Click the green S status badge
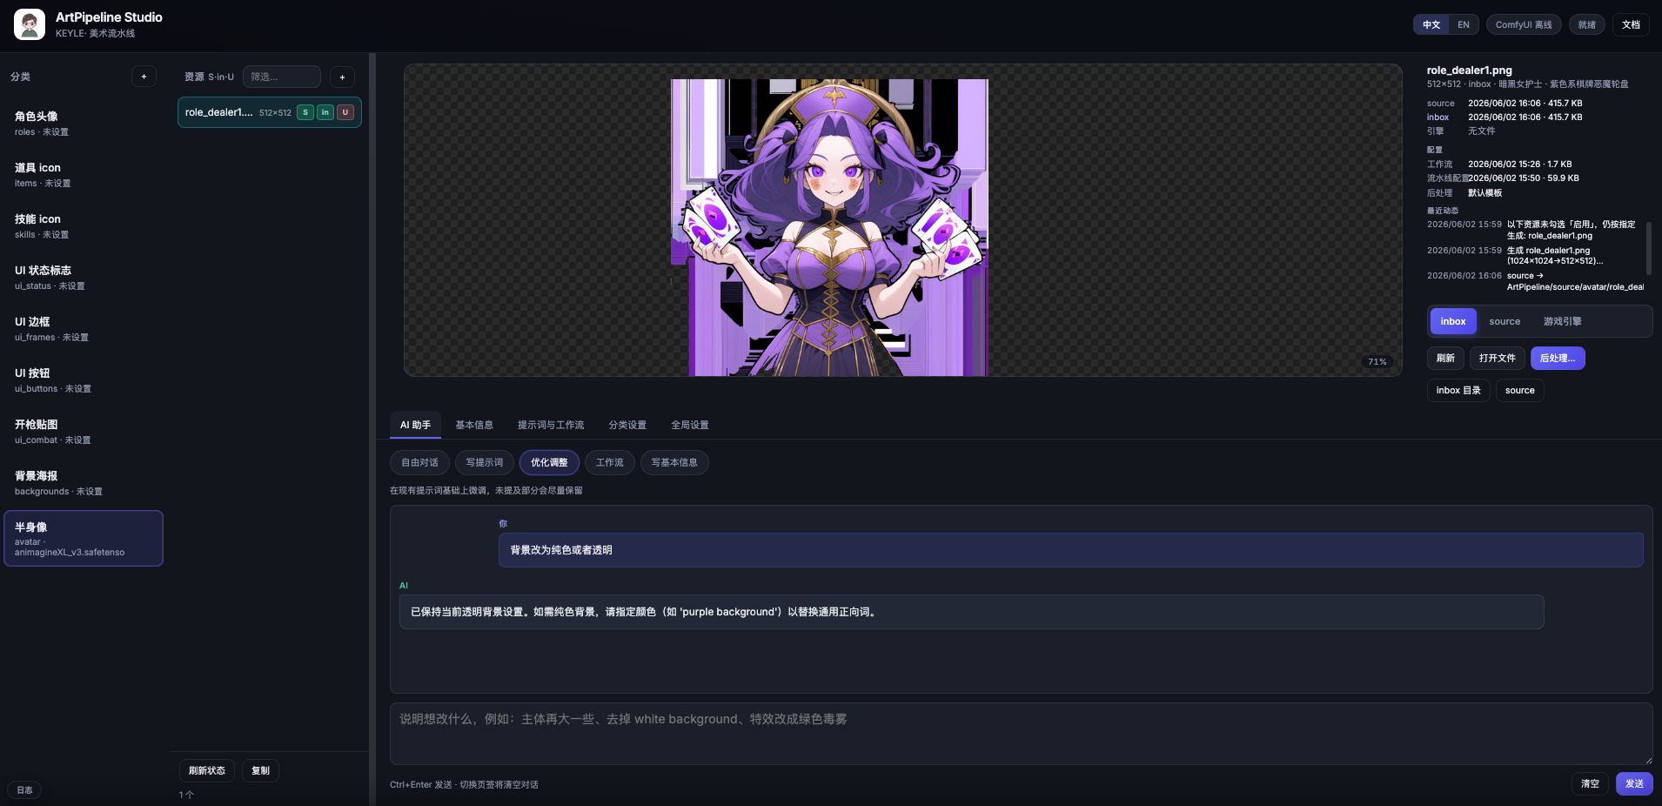Screen dimensions: 1662x806 (305, 112)
